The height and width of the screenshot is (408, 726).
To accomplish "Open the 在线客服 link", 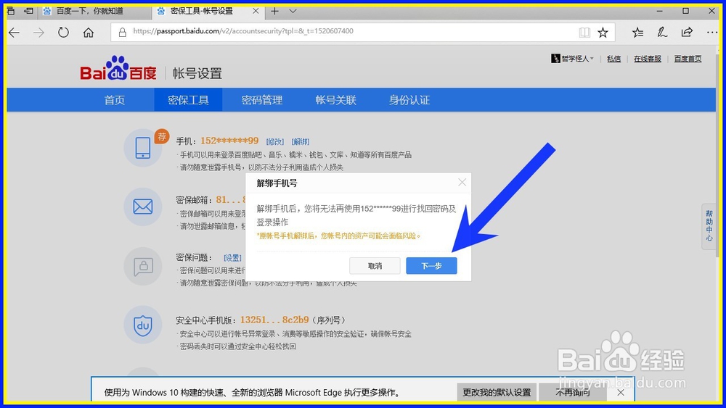I will coord(648,59).
